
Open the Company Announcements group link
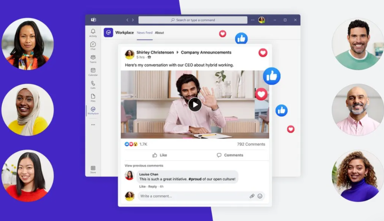[206, 52]
